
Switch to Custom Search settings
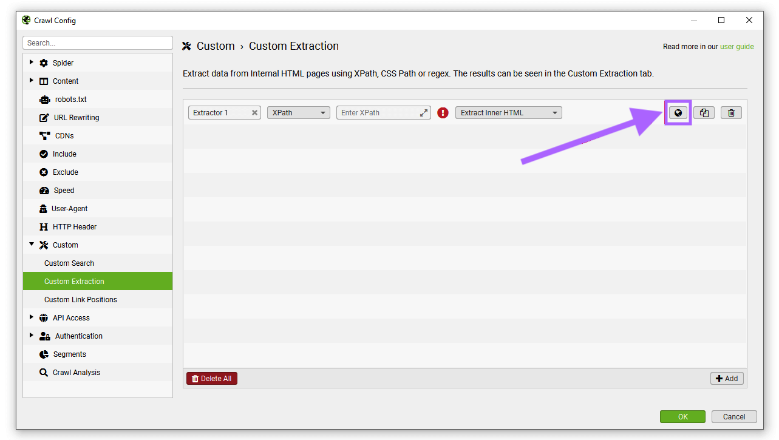[69, 263]
